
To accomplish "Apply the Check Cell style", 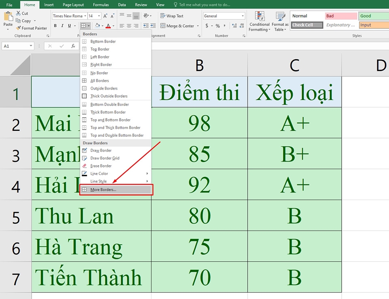I will (307, 25).
